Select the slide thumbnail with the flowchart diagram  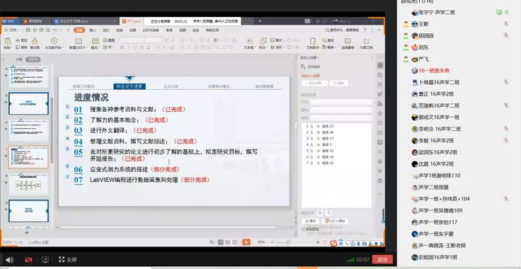pyautogui.click(x=28, y=184)
